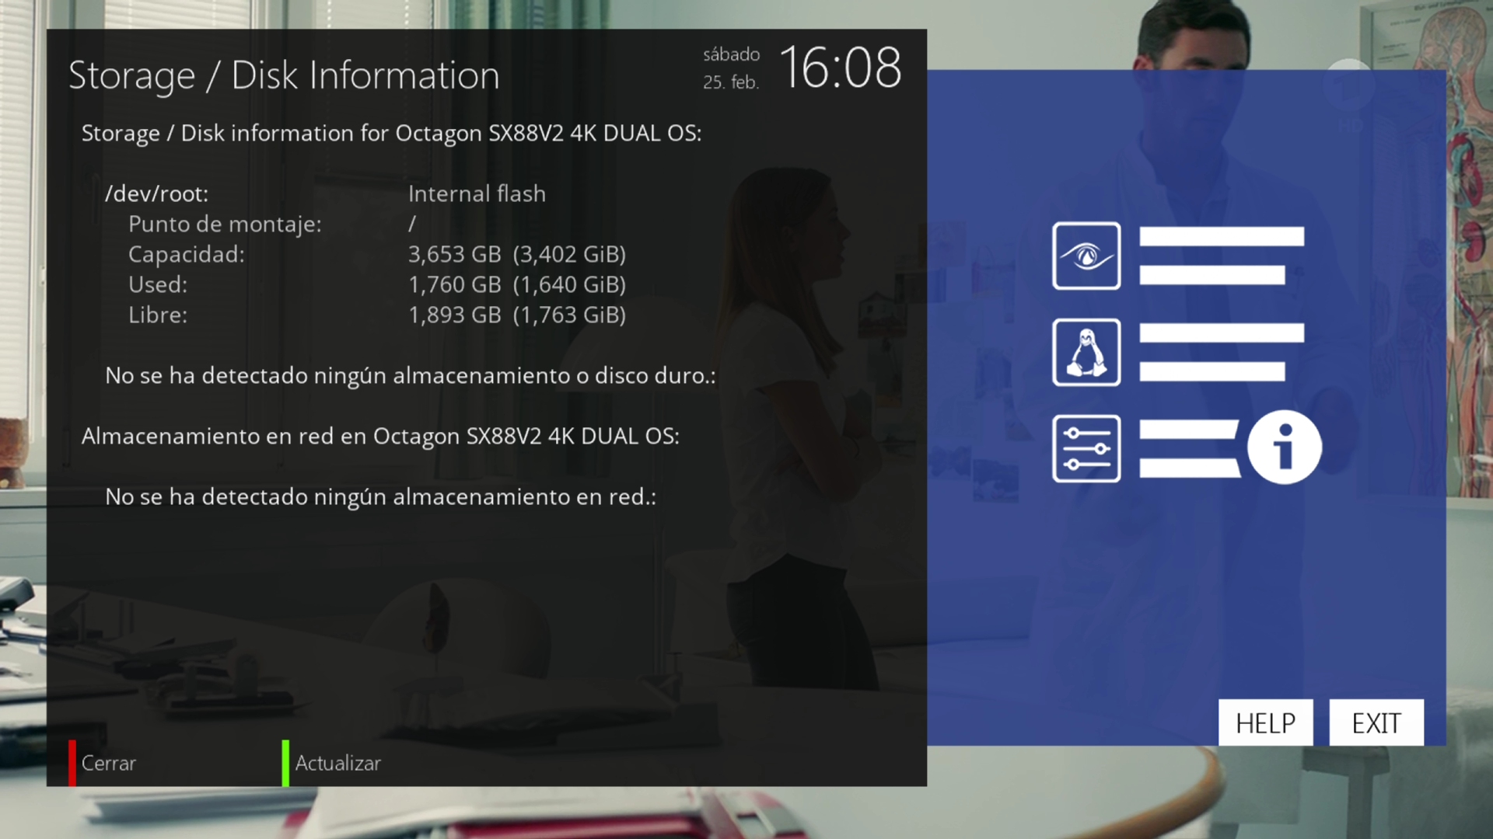This screenshot has height=839, width=1493.
Task: Select Actualizar to refresh disk info
Action: point(337,763)
